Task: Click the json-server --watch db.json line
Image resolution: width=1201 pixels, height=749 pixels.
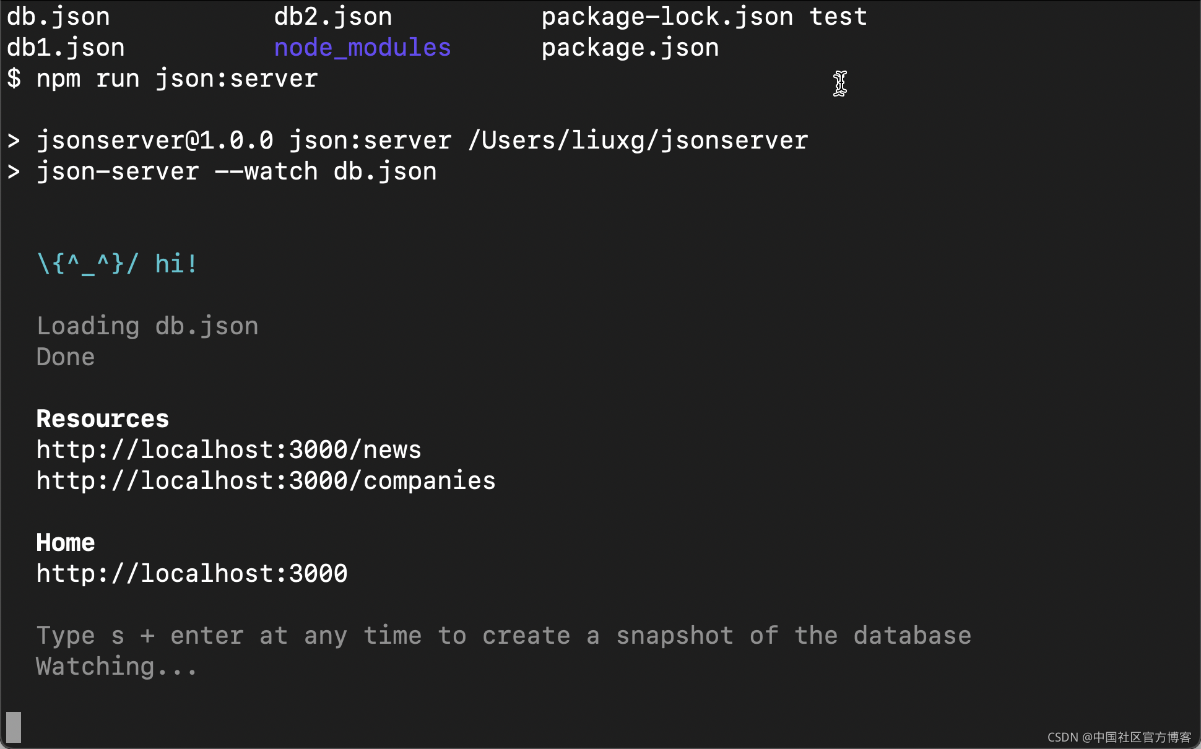Action: 236,171
